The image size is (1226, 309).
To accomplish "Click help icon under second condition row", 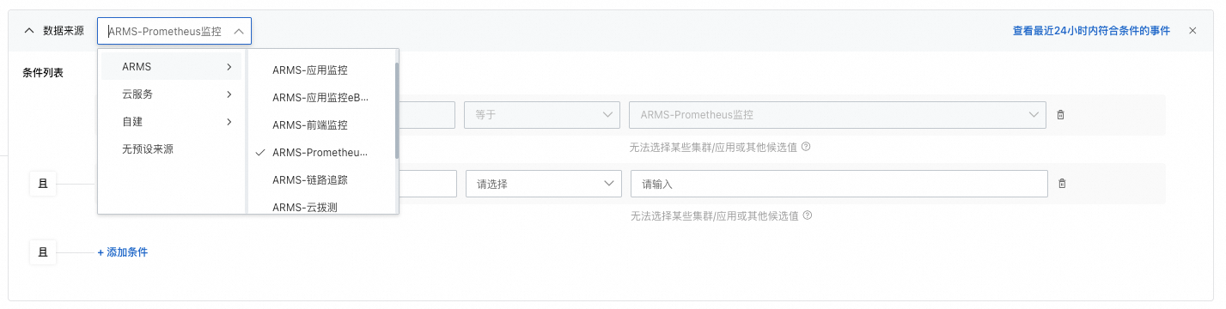I will (x=806, y=215).
